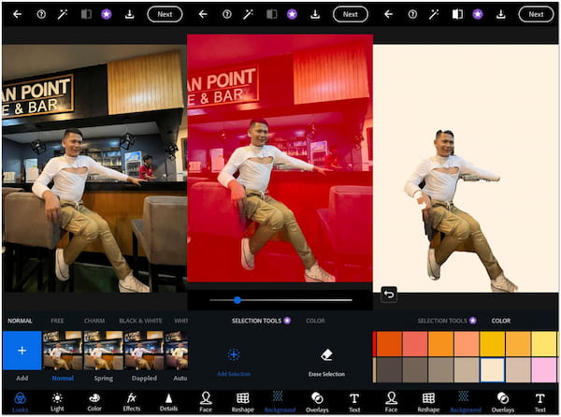Select the Details sharpening tool
The height and width of the screenshot is (417, 561).
click(x=168, y=400)
